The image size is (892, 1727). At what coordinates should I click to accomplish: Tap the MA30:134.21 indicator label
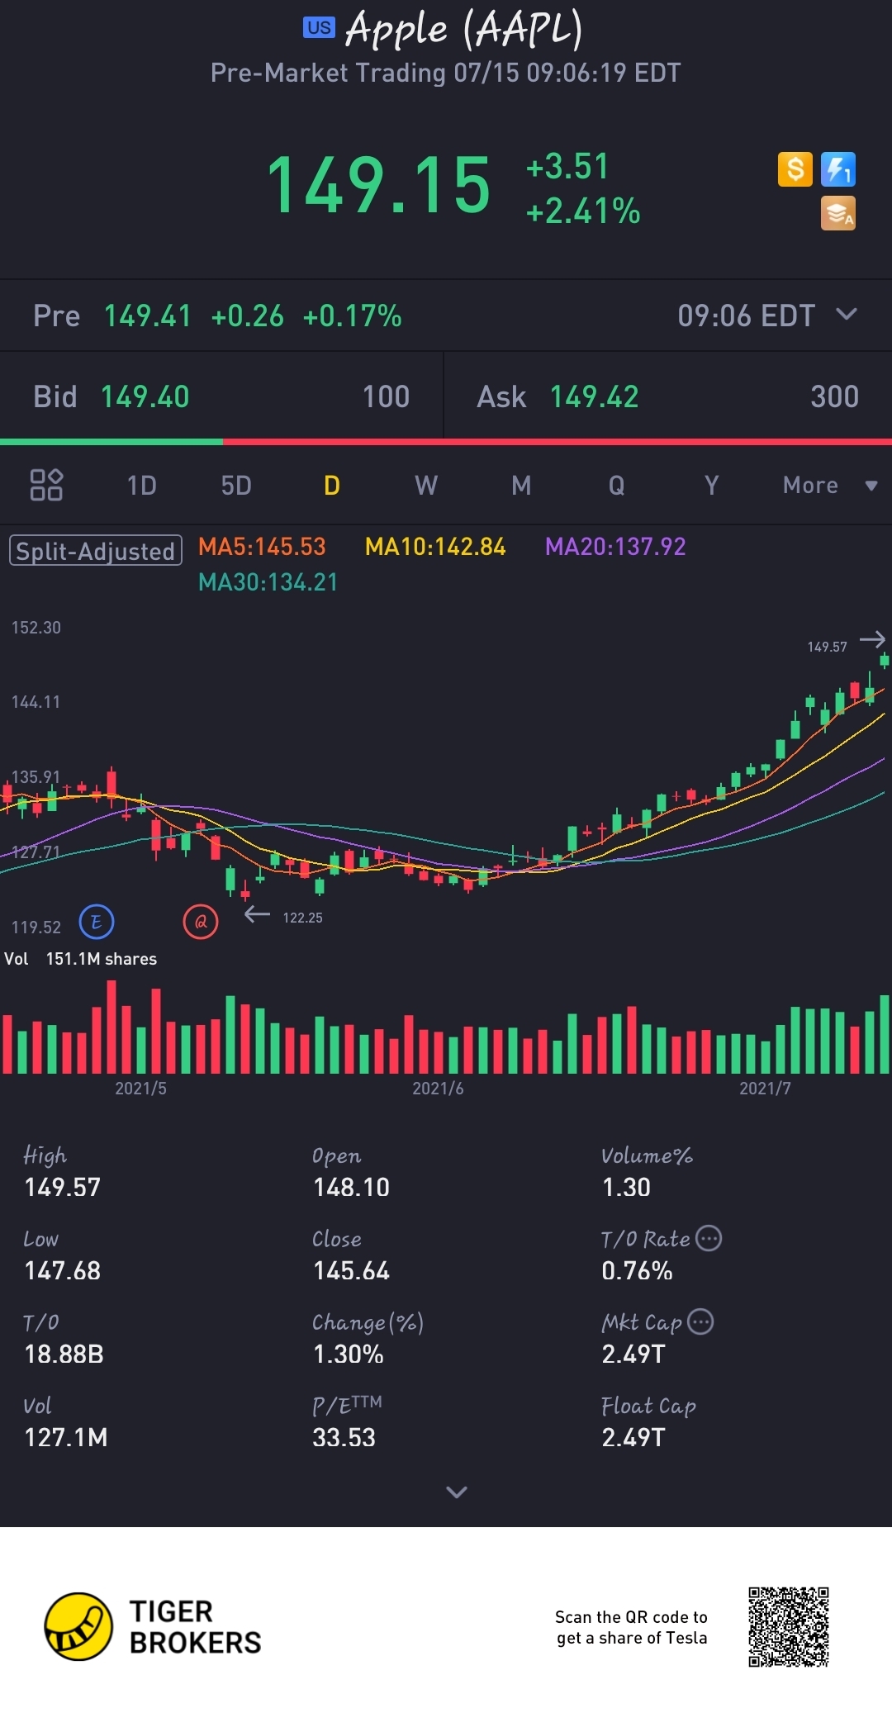(x=268, y=582)
